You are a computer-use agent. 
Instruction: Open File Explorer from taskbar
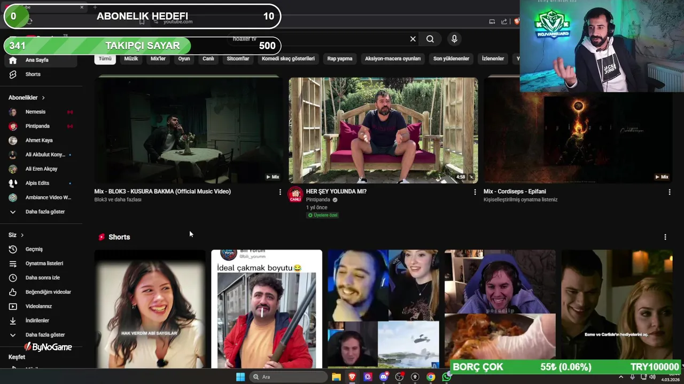point(336,377)
